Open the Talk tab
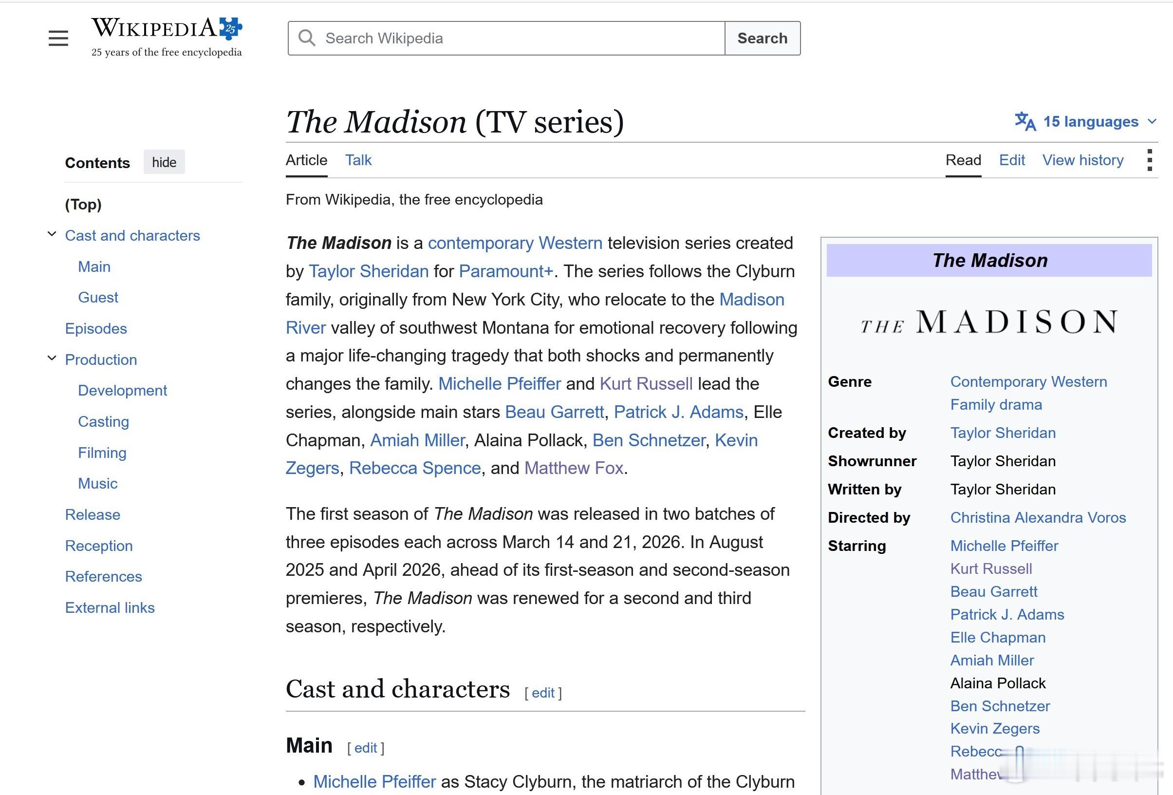The image size is (1173, 795). (x=358, y=160)
